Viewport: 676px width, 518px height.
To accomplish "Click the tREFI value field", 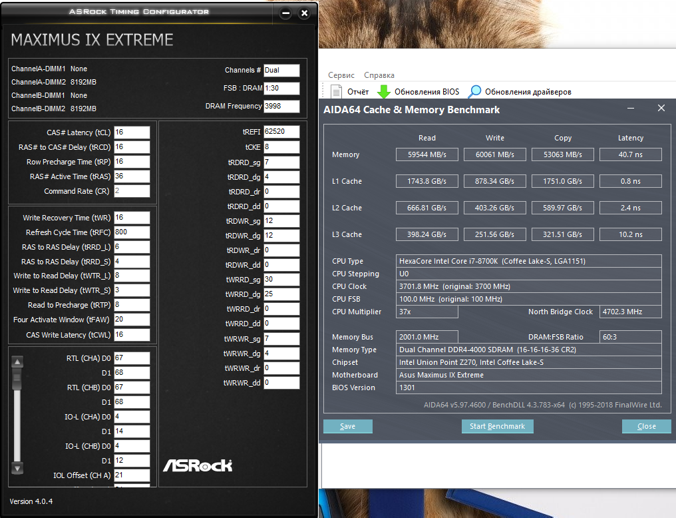I will tap(281, 132).
